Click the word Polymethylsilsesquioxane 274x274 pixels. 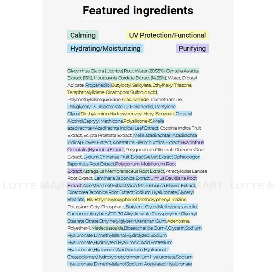(x=94, y=99)
